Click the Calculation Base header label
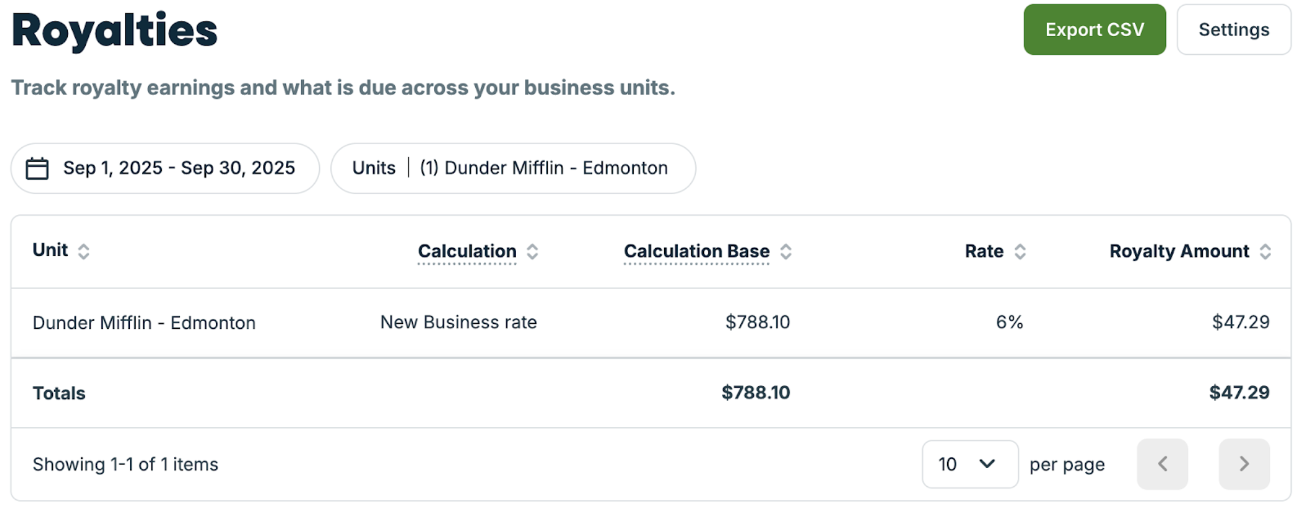Screen dimensions: 1306x506 point(697,251)
